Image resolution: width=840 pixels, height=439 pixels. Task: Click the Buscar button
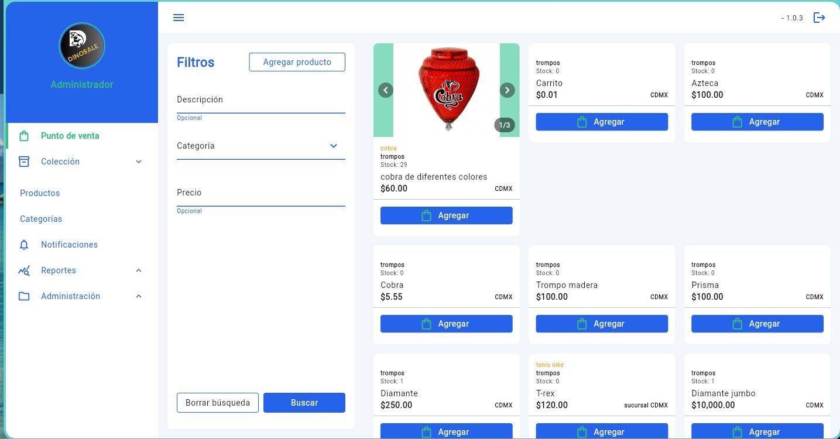tap(304, 403)
